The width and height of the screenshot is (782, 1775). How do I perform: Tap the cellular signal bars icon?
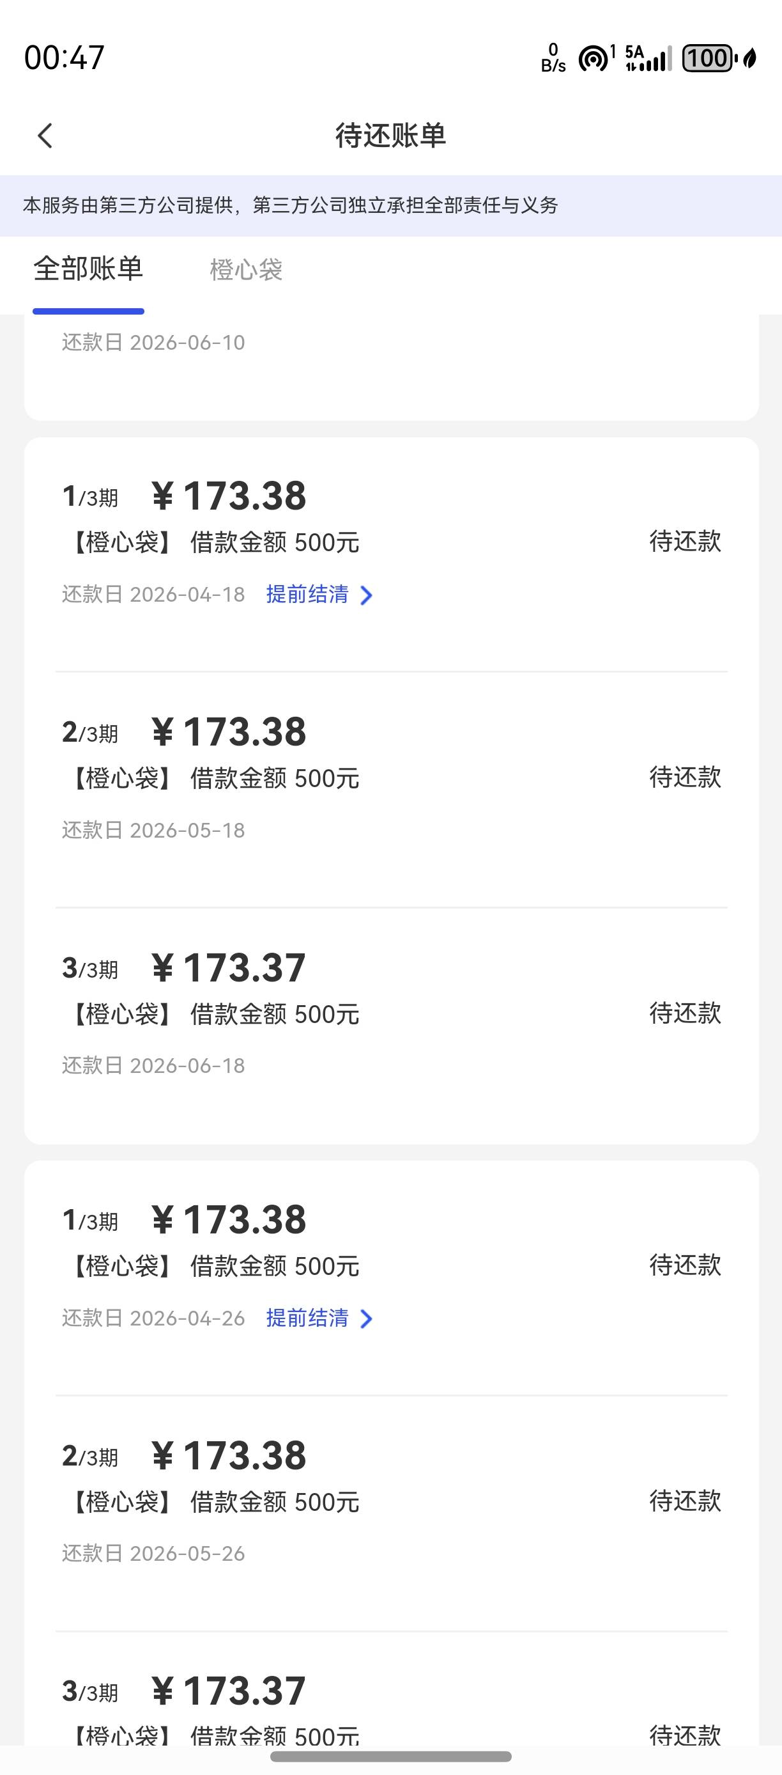[650, 59]
